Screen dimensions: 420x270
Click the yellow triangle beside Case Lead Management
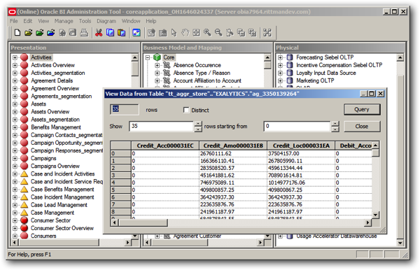coord(24,205)
